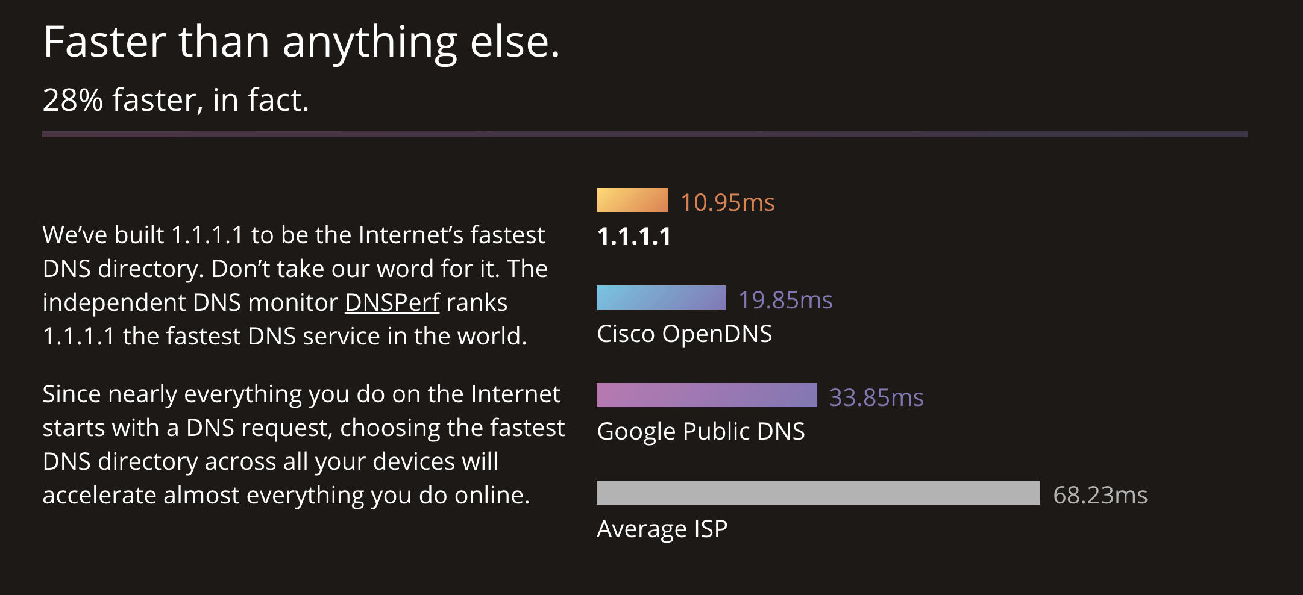The height and width of the screenshot is (595, 1303).
Task: Click the purple Google Public DNS bar
Action: [707, 395]
